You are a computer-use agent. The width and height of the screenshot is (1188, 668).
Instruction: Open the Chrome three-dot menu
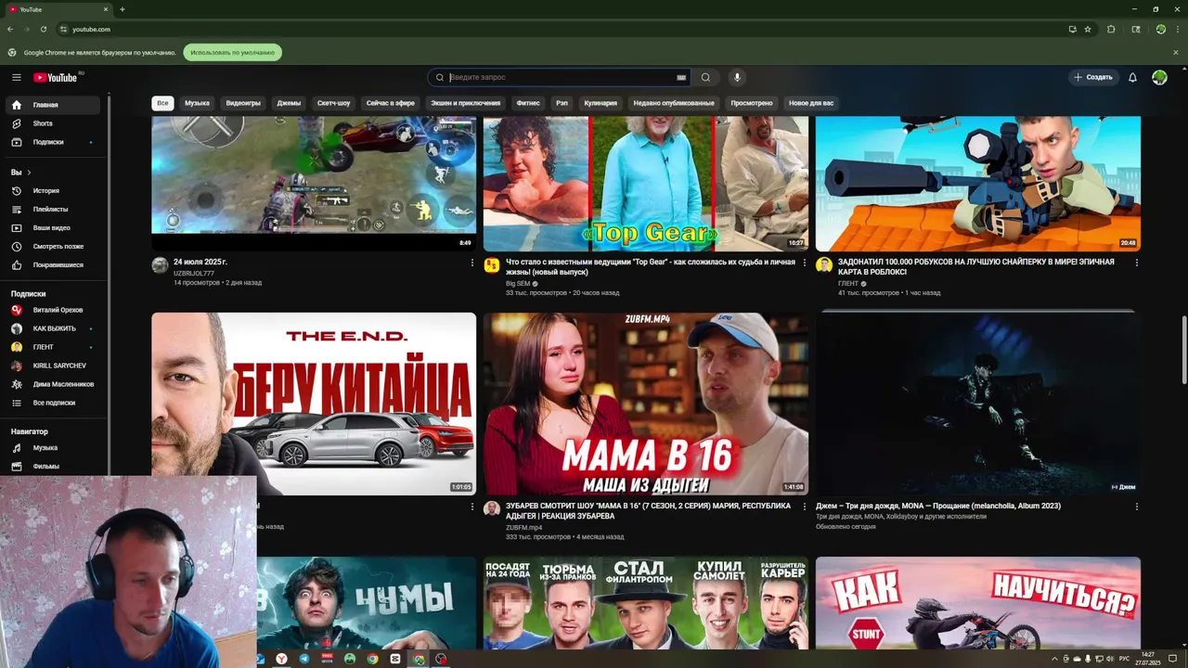[1176, 29]
